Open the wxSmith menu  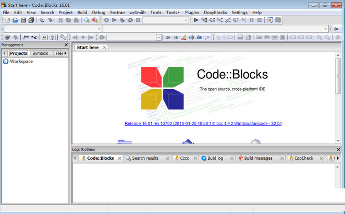(x=137, y=13)
